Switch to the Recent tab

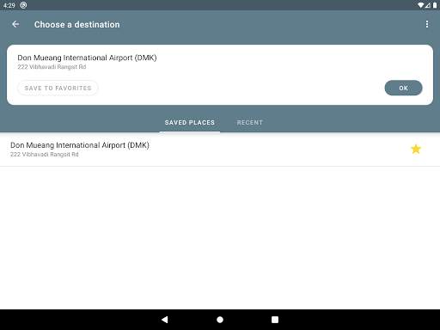(250, 123)
